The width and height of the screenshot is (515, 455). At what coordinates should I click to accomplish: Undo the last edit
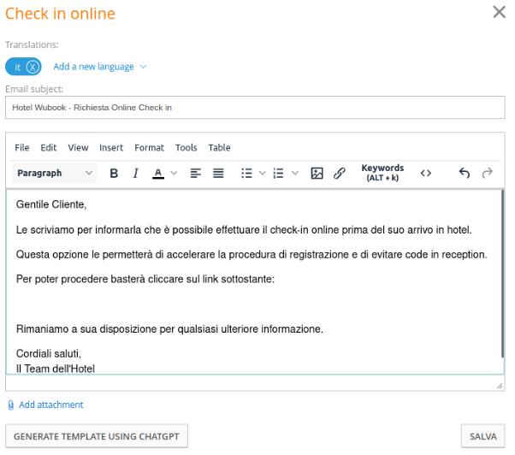[465, 173]
